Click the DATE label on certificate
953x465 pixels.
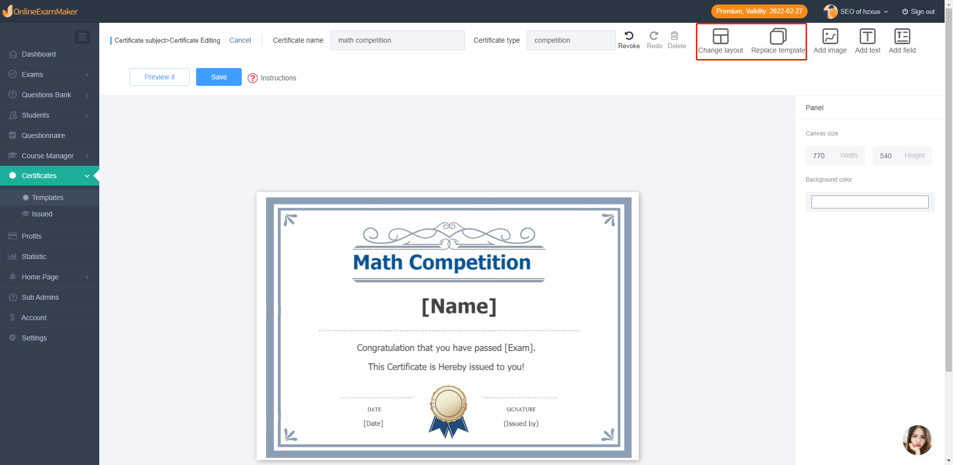click(374, 409)
